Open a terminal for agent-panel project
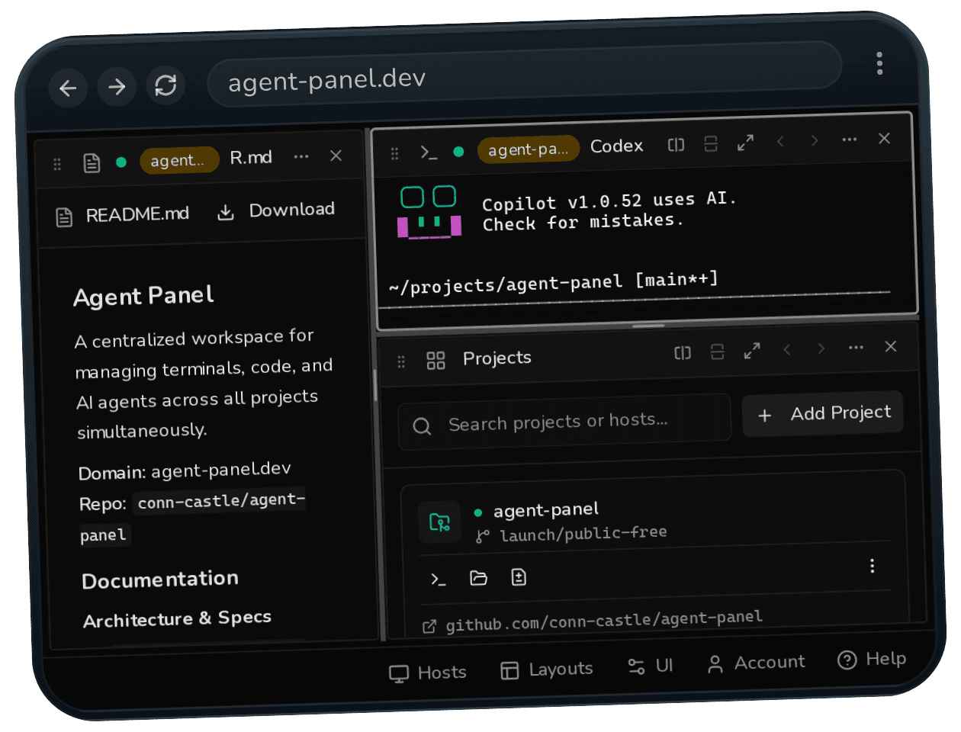This screenshot has height=732, width=961. [x=438, y=579]
